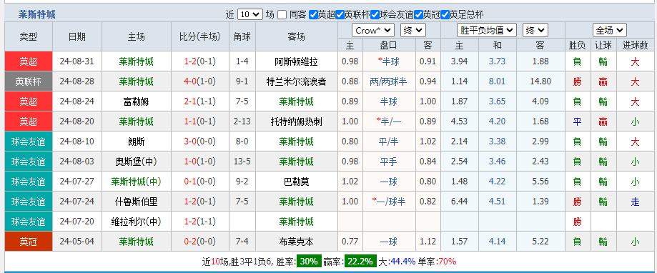The height and width of the screenshot is (273, 657).
Task: Click the 1-2(0-1) score on 24-08-31
Action: pos(200,61)
